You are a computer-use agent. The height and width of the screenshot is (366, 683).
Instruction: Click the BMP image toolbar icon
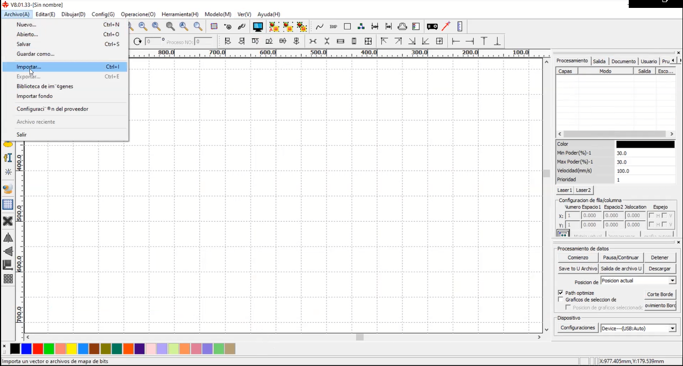[333, 26]
